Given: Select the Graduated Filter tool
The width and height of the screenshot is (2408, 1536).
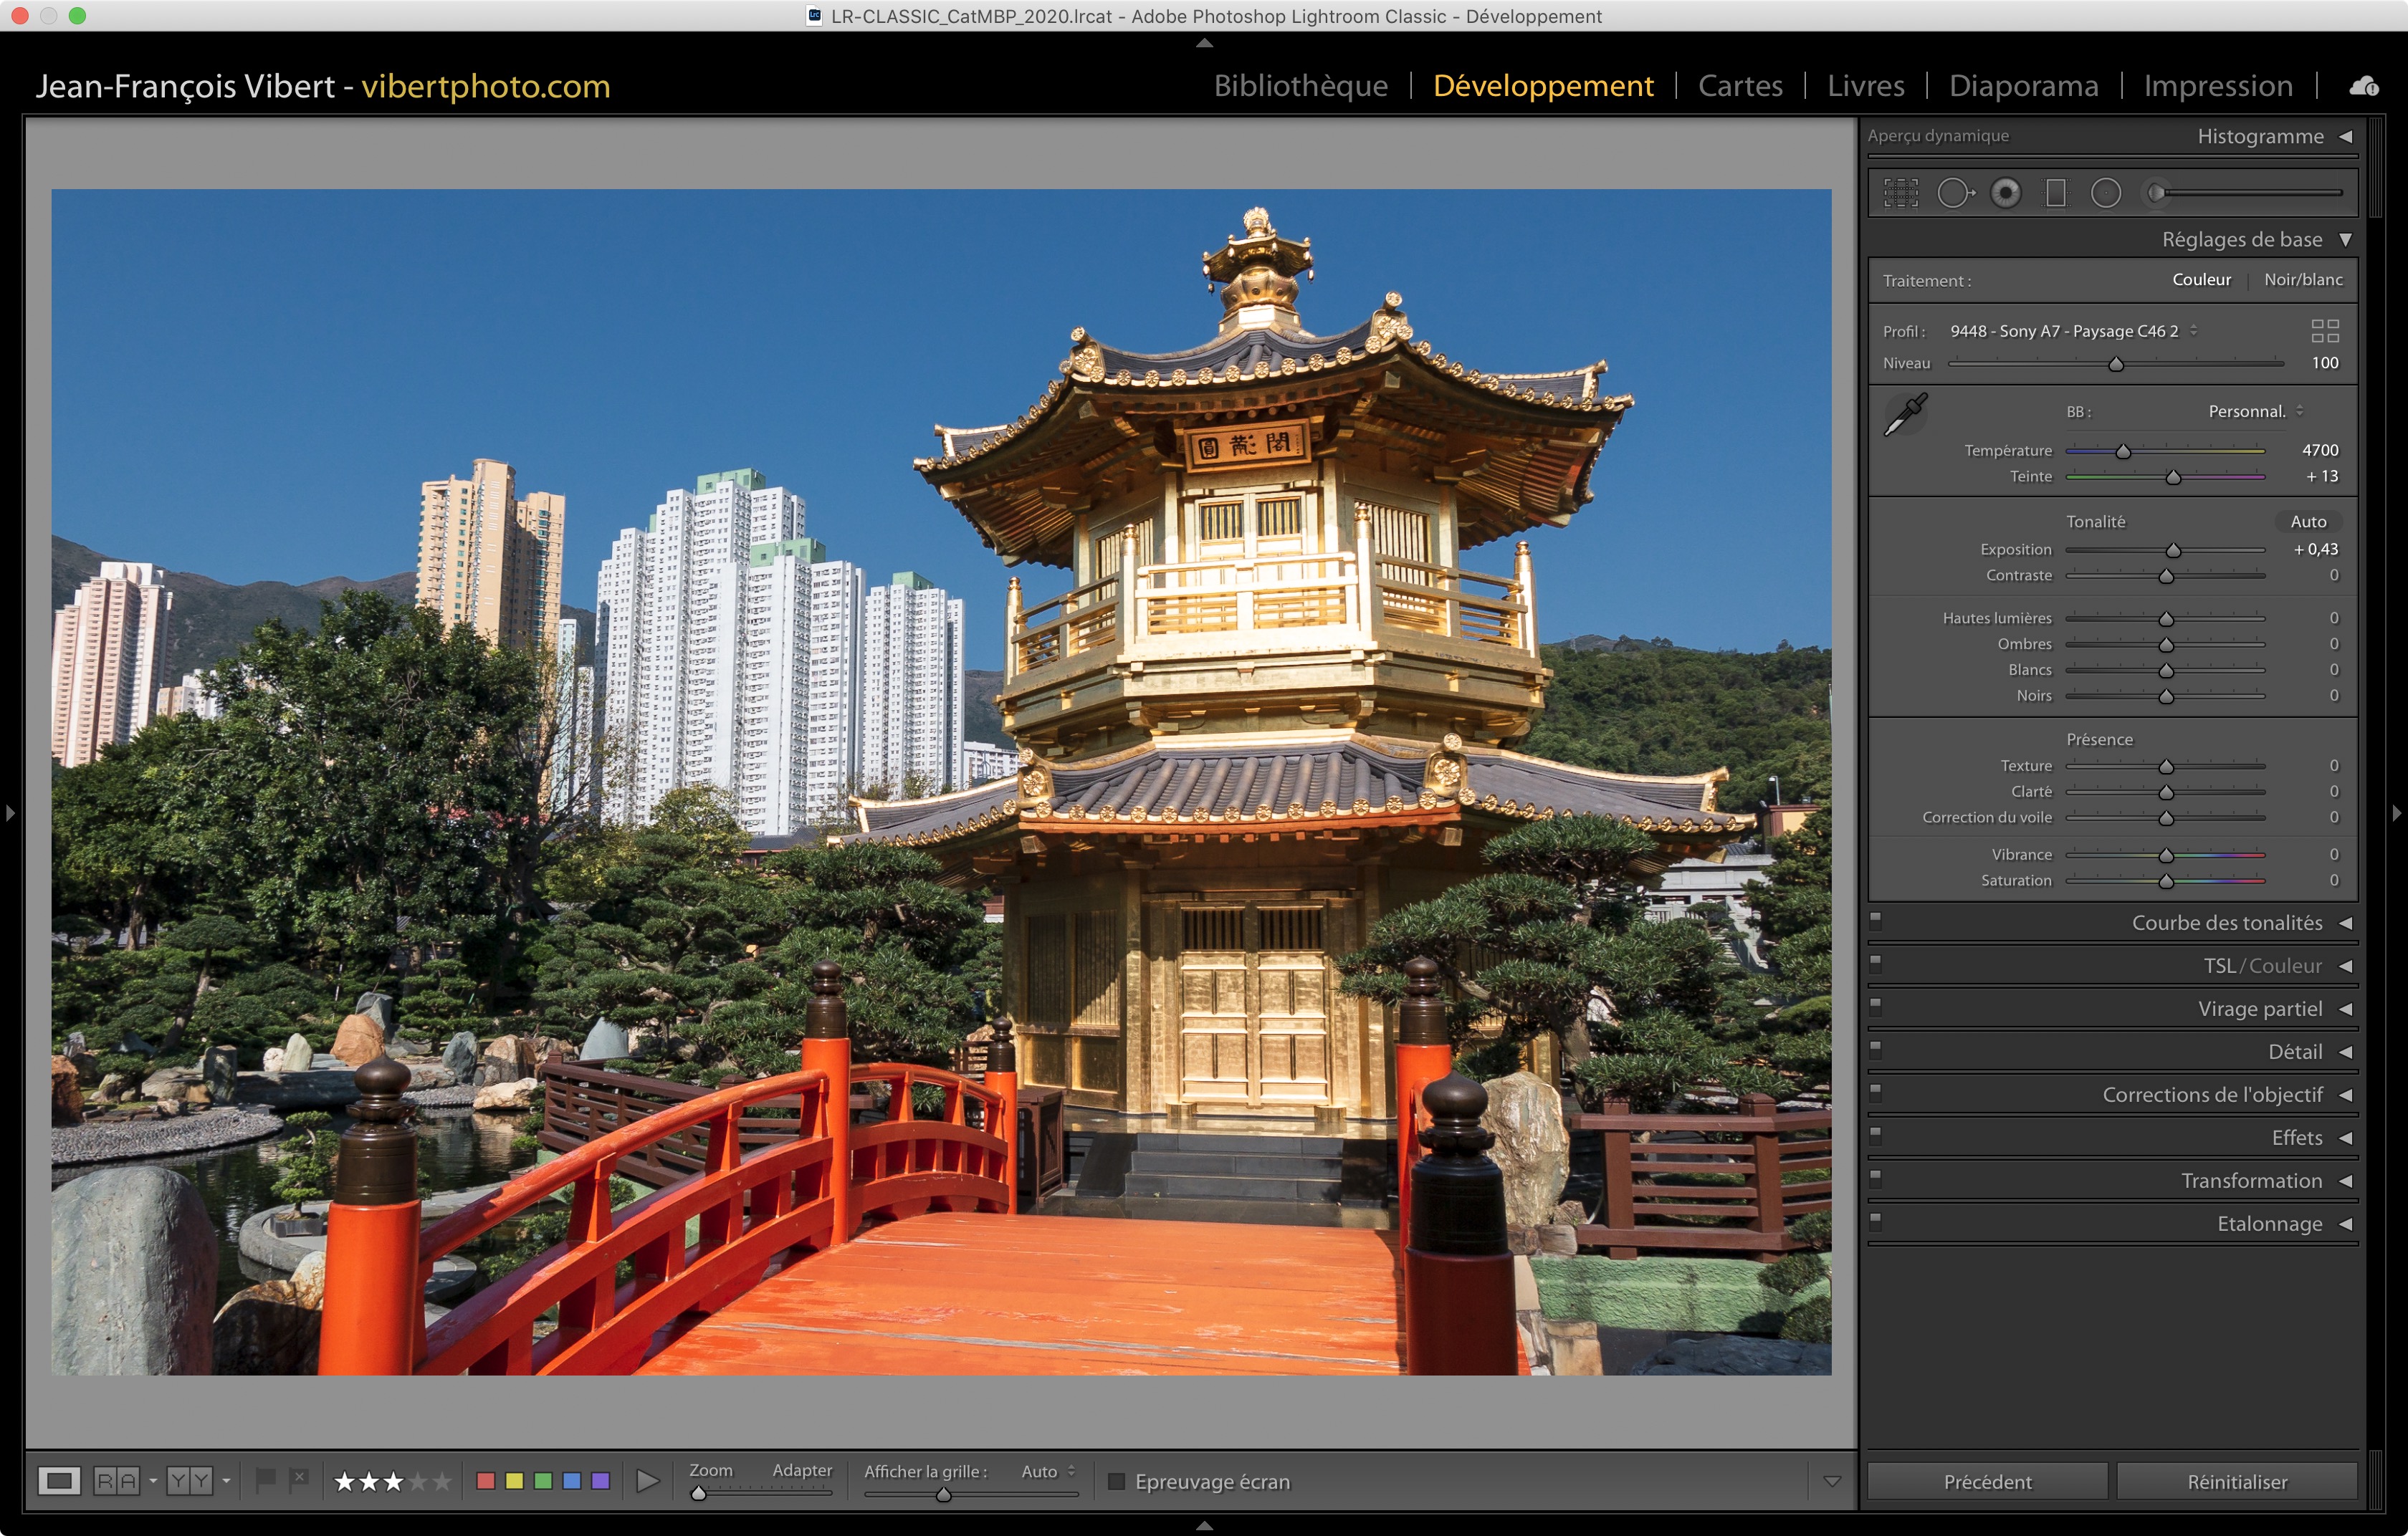Looking at the screenshot, I should click(2056, 193).
